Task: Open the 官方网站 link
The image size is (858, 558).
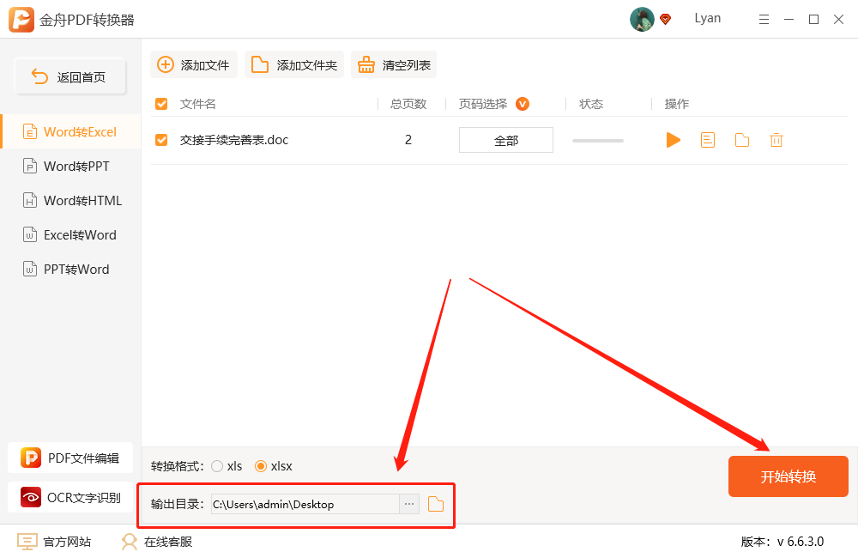Action: pyautogui.click(x=54, y=542)
